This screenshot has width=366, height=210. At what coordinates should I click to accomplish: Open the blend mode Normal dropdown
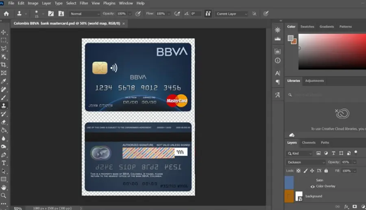[x=85, y=14]
